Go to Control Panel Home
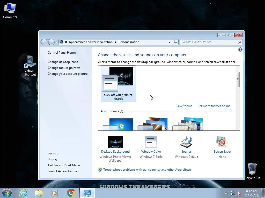The width and height of the screenshot is (265, 198). point(62,53)
